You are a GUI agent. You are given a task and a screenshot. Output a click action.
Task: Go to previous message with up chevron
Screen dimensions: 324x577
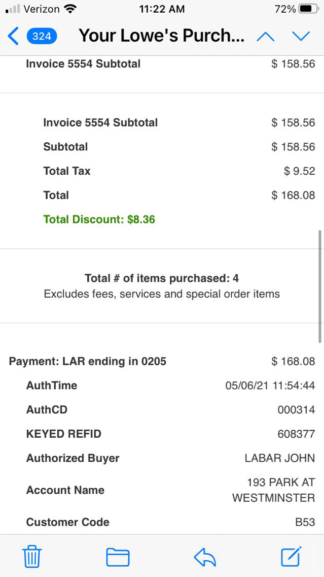[x=266, y=36]
